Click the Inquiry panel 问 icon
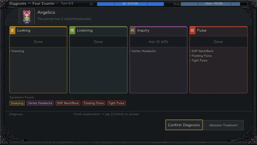The image size is (257, 145). tap(133, 30)
